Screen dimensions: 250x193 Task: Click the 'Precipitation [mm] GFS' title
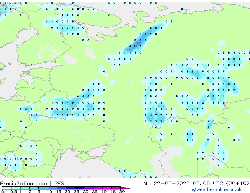tap(32, 184)
